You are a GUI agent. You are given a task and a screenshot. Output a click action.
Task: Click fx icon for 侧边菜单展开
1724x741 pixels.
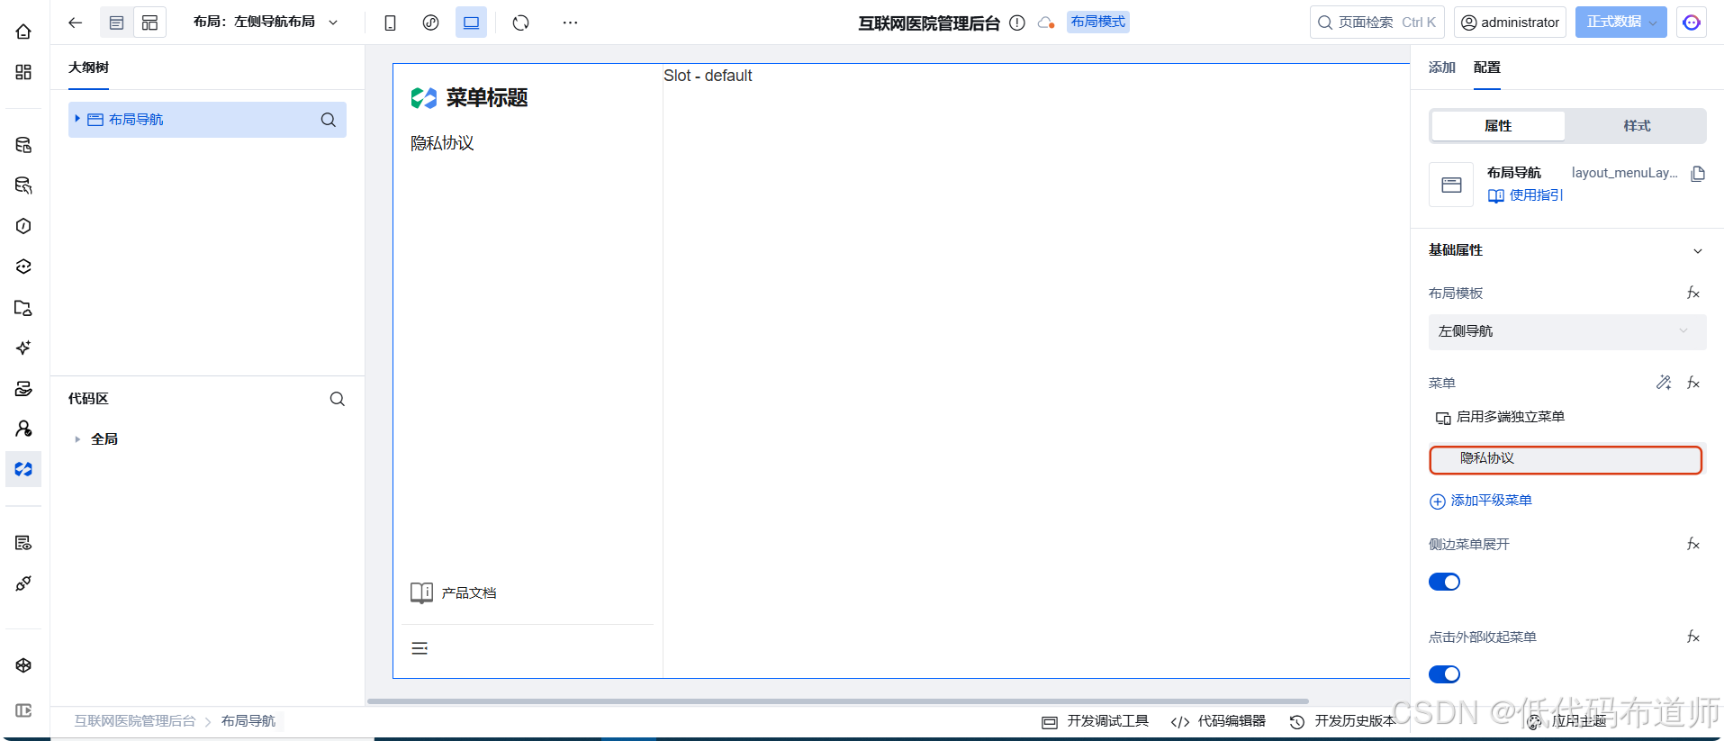tap(1692, 544)
